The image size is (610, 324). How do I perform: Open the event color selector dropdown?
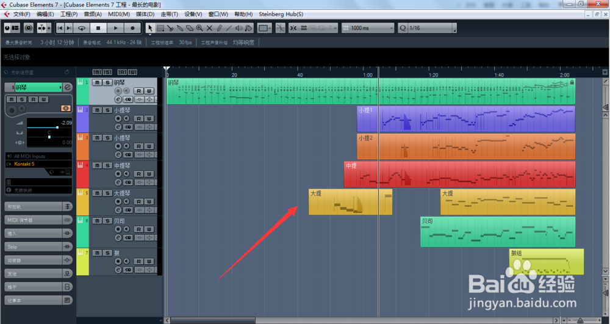click(265, 28)
